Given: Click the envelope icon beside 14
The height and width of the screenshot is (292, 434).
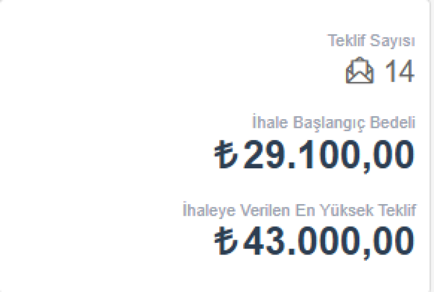Looking at the screenshot, I should 360,71.
